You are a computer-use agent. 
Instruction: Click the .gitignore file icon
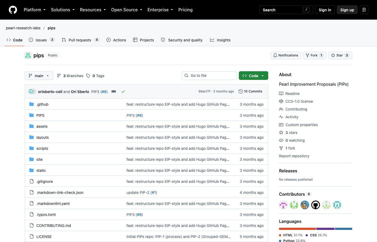coord(32,181)
